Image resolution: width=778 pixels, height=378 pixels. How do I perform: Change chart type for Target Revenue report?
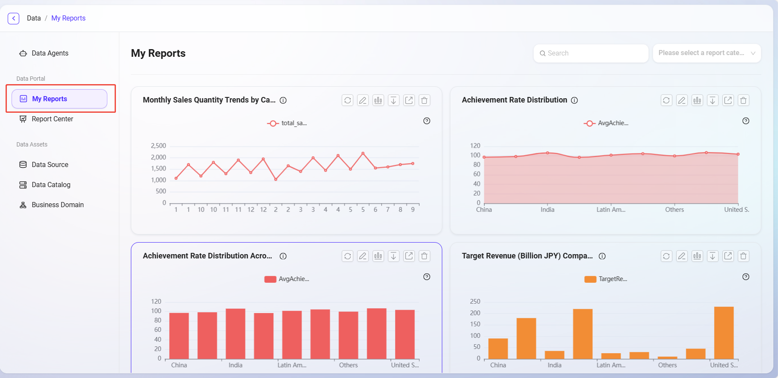[697, 256]
